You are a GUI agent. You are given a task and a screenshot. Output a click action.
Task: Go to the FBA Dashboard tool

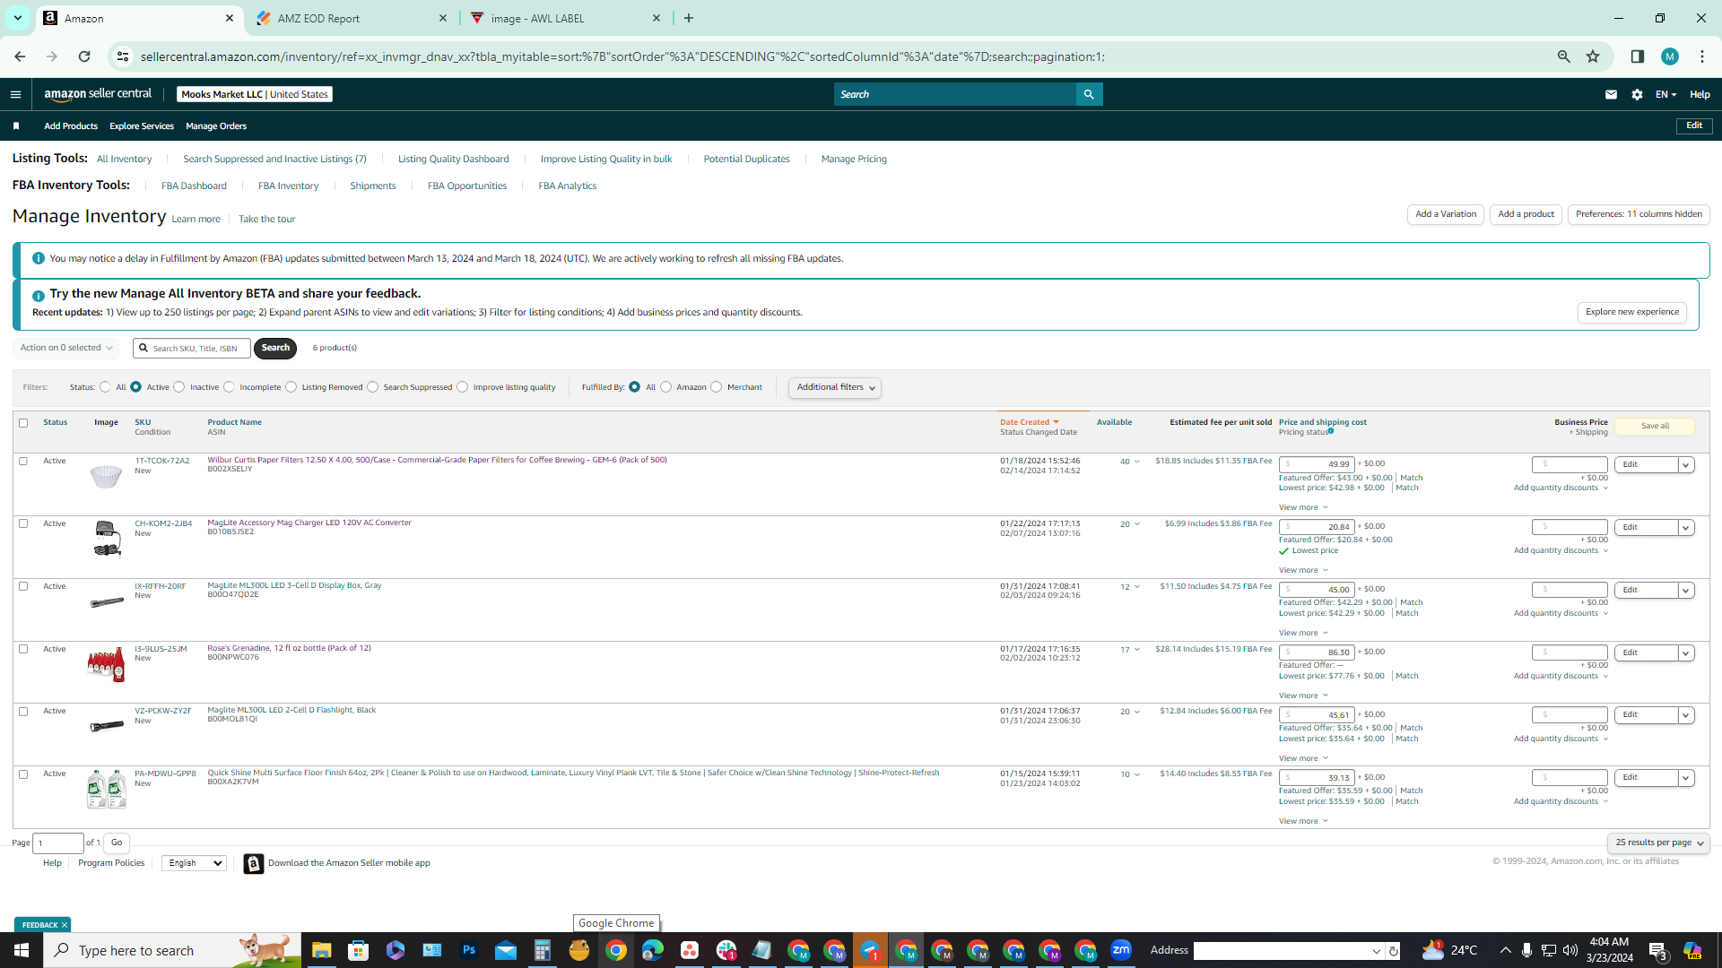(x=194, y=186)
